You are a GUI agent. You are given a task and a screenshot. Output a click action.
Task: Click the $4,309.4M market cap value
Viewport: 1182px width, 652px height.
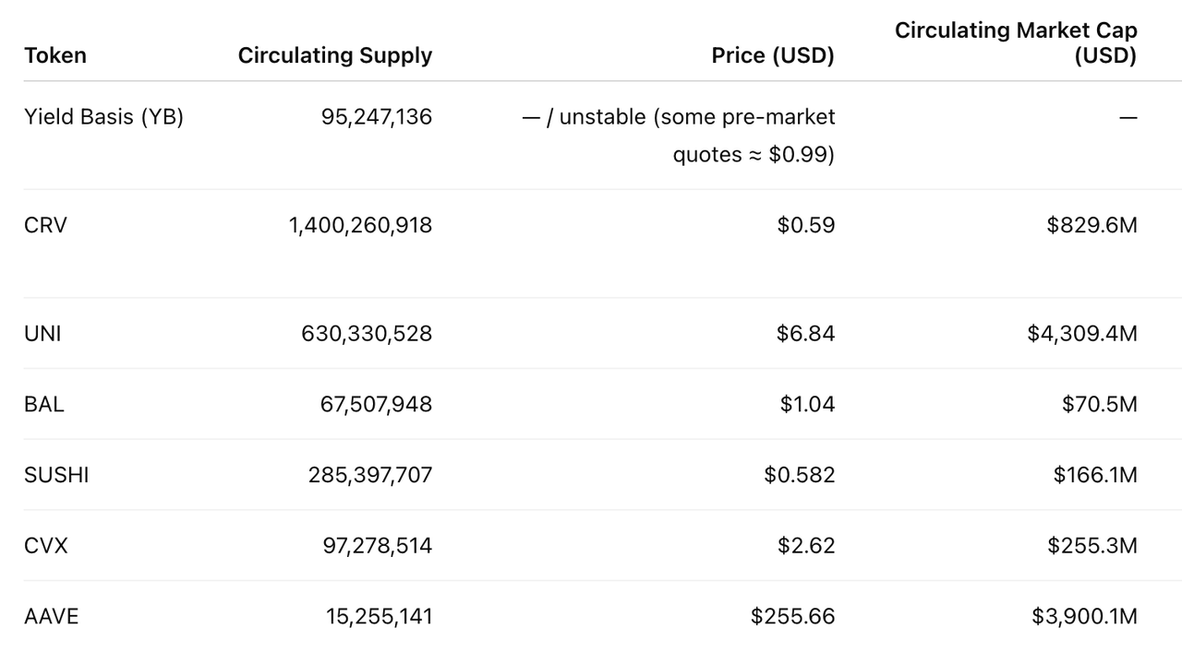pyautogui.click(x=1081, y=333)
